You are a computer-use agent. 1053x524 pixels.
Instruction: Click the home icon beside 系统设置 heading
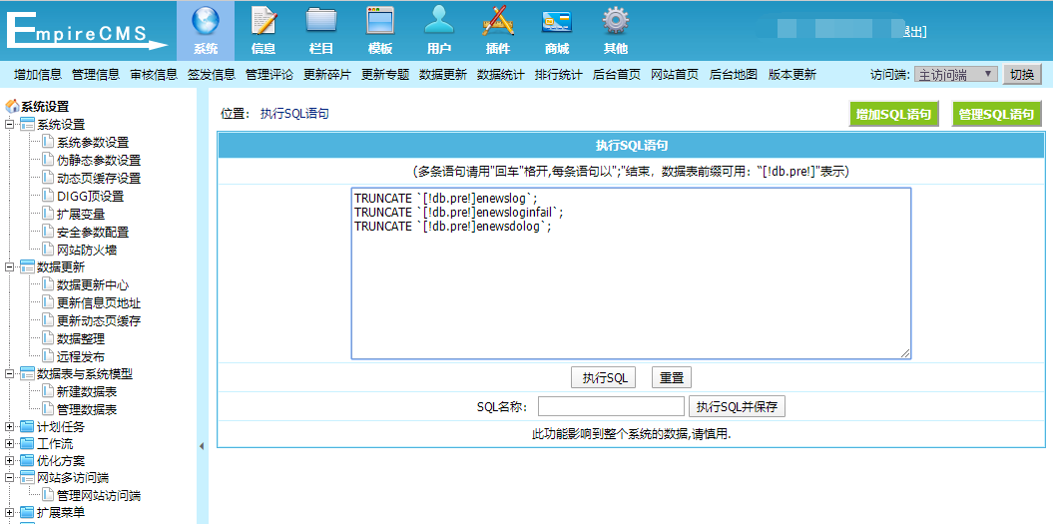point(12,106)
